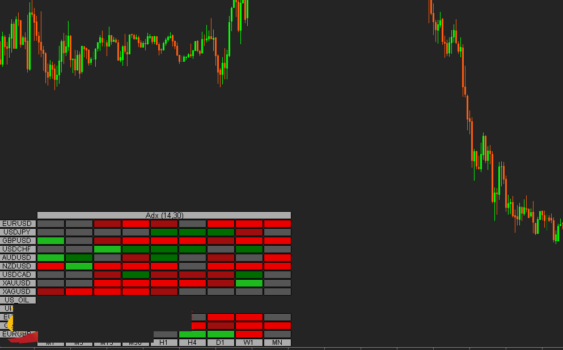Select the XAGUSD silver symbol label
The image size is (563, 350).
point(18,292)
